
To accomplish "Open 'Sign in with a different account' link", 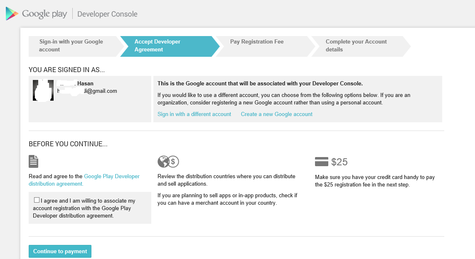I will click(194, 114).
